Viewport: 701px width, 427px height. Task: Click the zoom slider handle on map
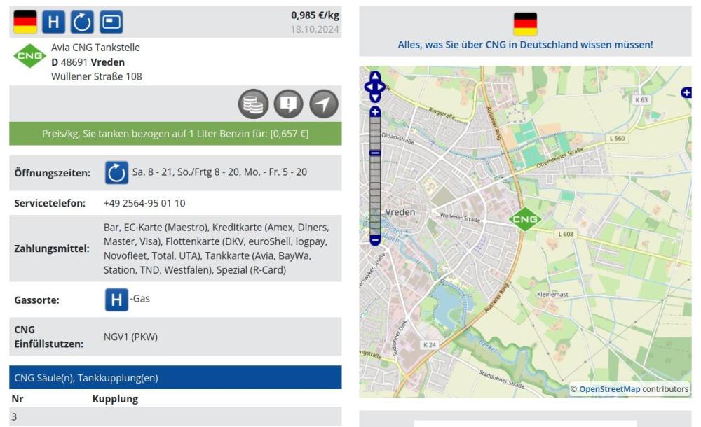[375, 153]
